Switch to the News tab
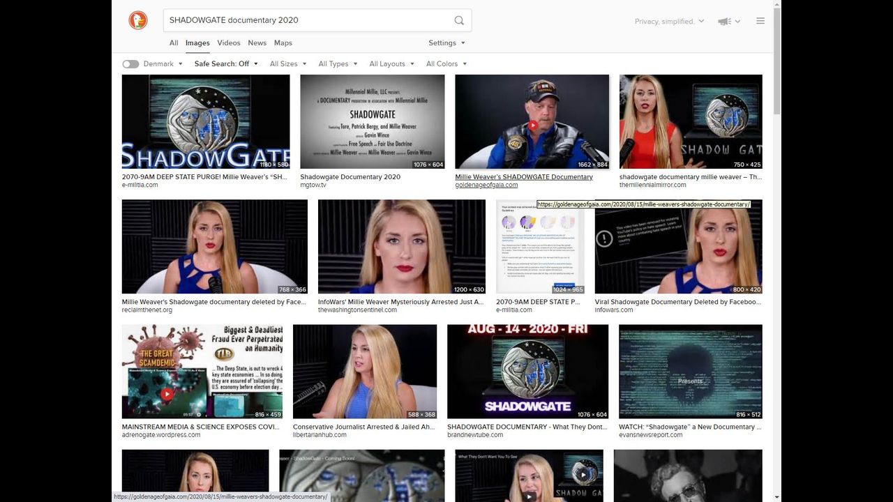The width and height of the screenshot is (893, 502). pos(257,43)
